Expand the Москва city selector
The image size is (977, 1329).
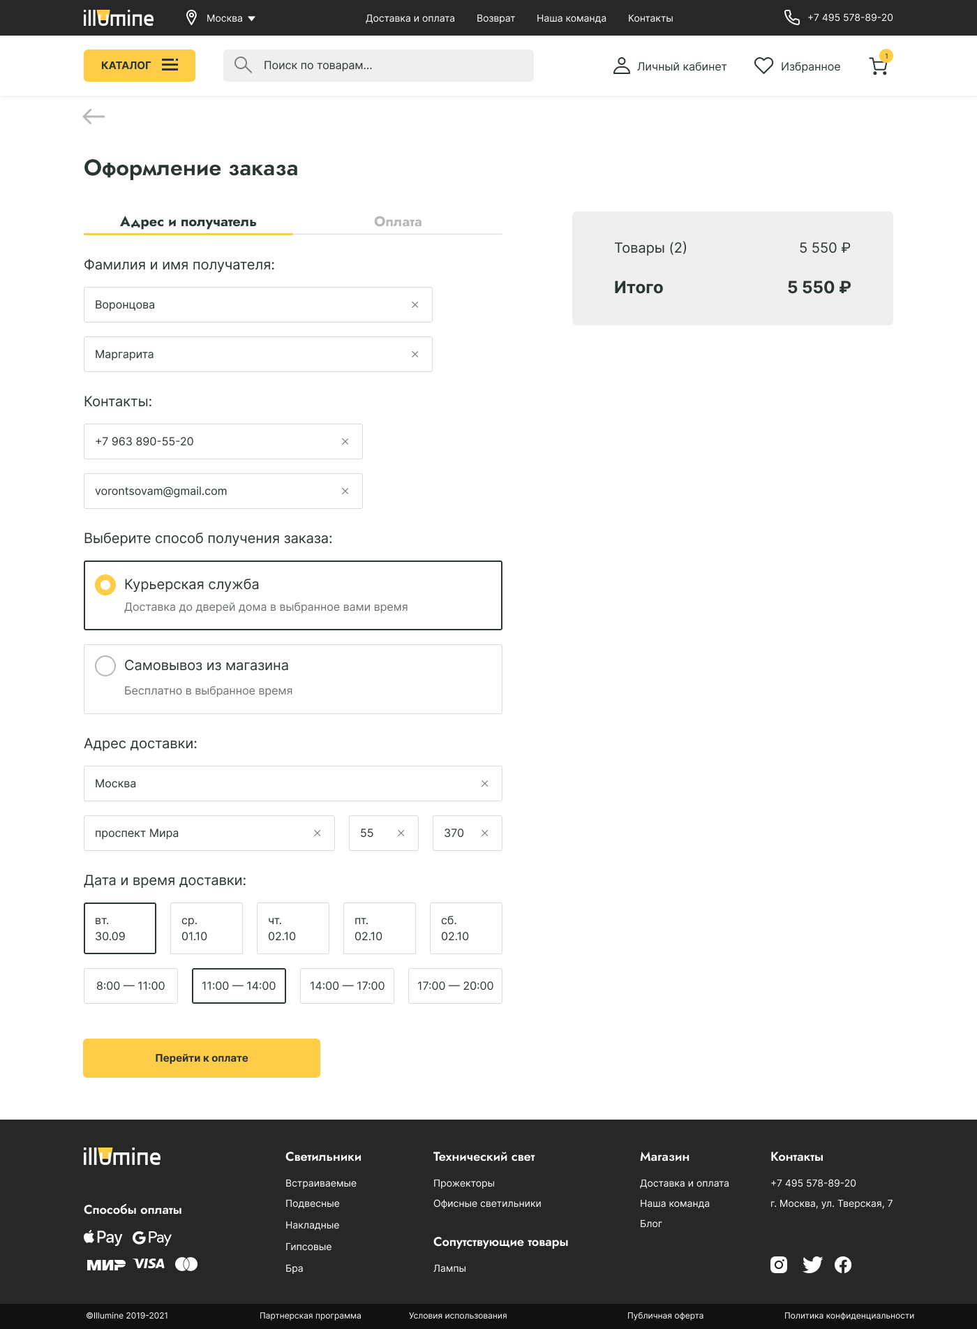tap(221, 18)
